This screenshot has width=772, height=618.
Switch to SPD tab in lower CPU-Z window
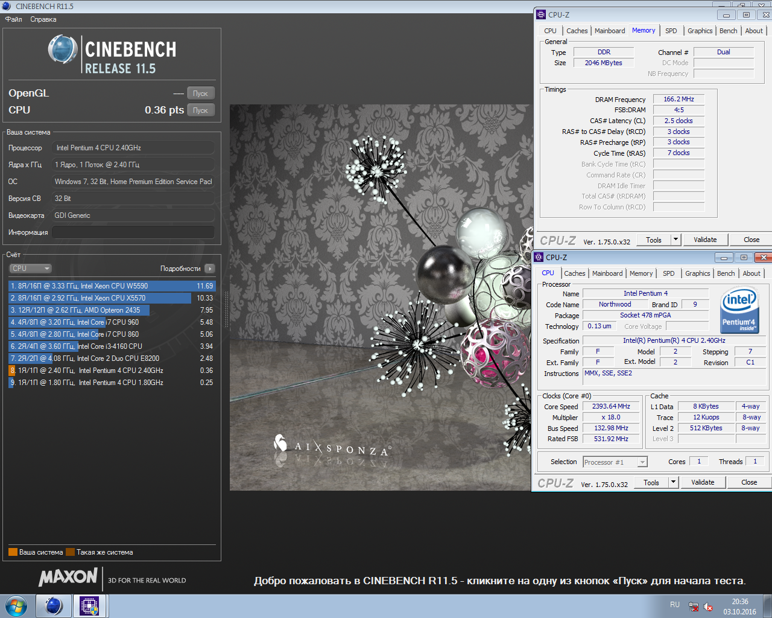[x=669, y=273]
